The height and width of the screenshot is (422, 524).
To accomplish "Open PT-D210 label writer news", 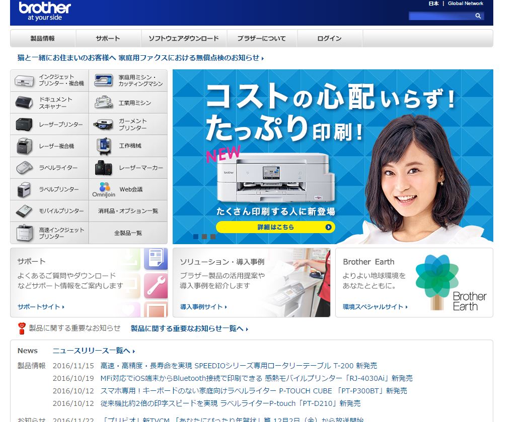I will pos(231,403).
